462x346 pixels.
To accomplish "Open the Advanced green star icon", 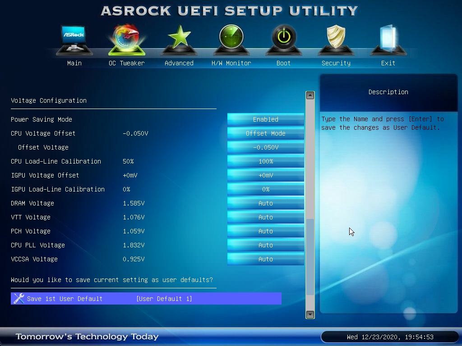I will click(x=179, y=40).
